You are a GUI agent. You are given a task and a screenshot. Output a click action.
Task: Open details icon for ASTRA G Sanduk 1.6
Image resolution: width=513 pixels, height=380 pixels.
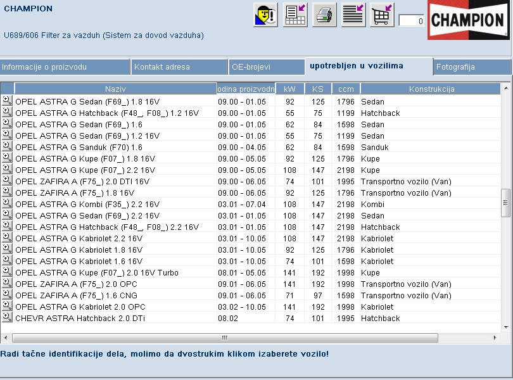7,146
